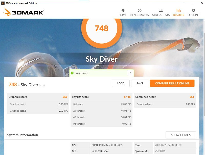Click the Graphics score value 650
205x155 pixels.
[65, 97]
